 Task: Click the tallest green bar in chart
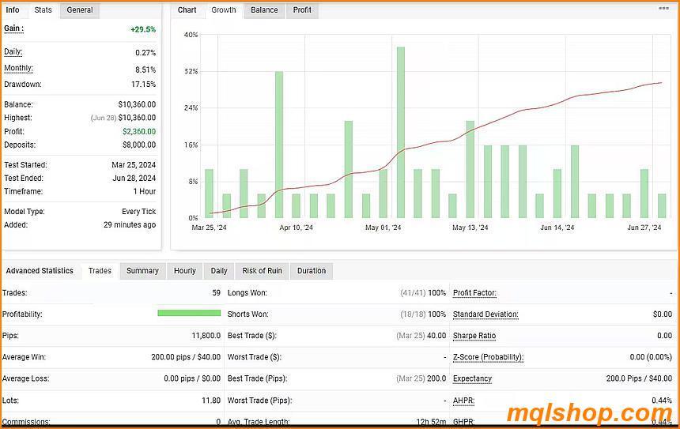[401, 132]
